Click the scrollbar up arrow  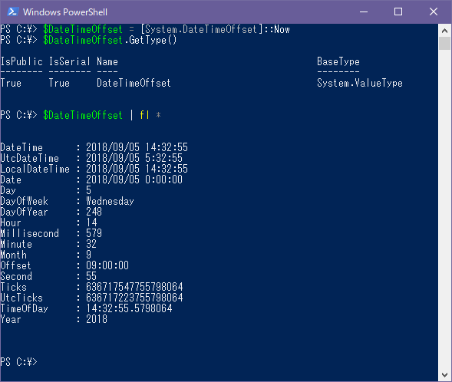(444, 31)
